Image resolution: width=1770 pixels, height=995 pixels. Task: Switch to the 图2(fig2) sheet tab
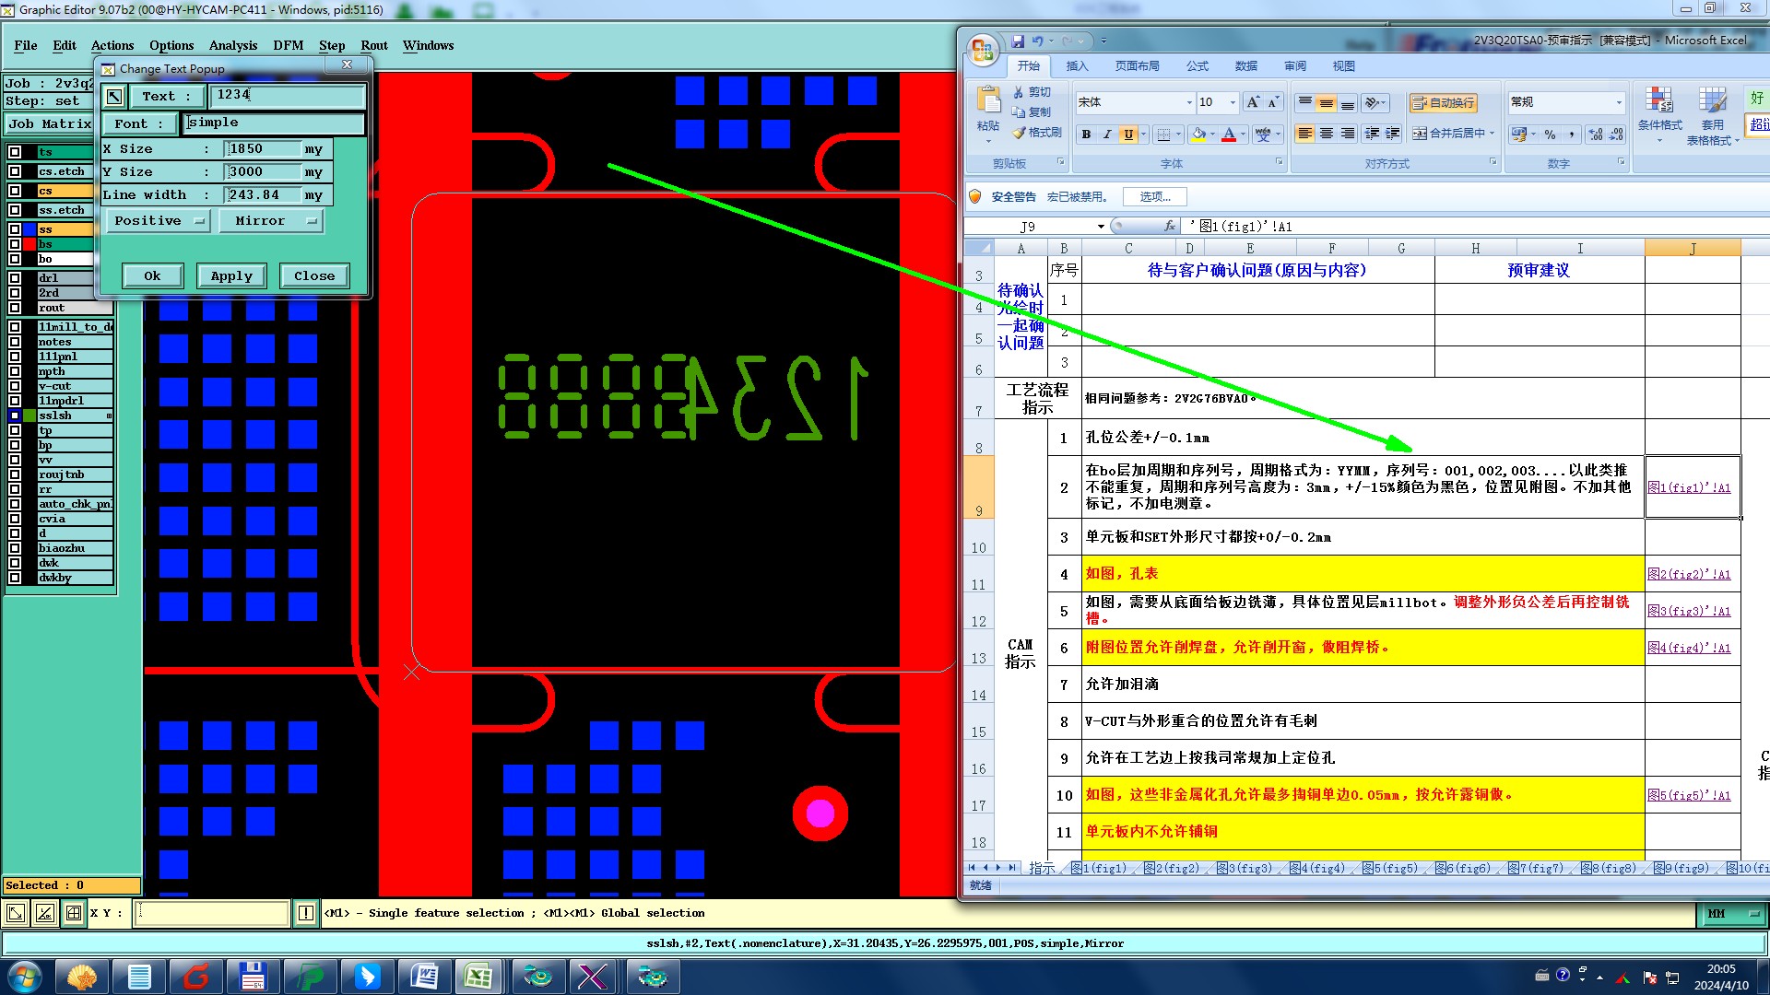pyautogui.click(x=1173, y=868)
